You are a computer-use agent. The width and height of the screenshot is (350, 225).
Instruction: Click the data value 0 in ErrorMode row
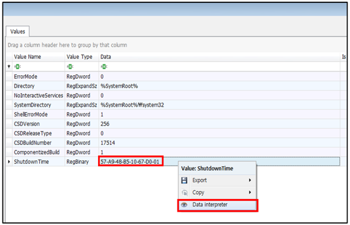102,76
